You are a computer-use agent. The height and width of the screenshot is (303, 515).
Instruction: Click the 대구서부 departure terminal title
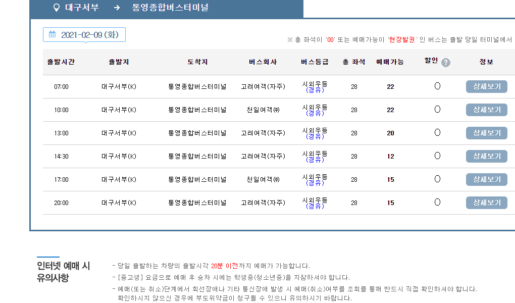pos(82,8)
